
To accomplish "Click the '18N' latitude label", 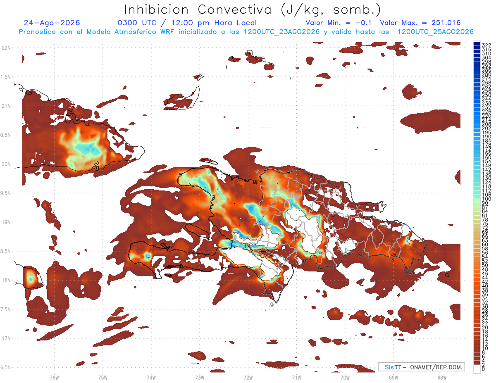I will [6, 280].
